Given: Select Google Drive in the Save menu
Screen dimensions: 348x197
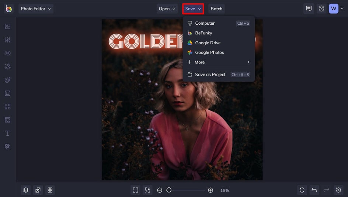Looking at the screenshot, I should point(208,43).
